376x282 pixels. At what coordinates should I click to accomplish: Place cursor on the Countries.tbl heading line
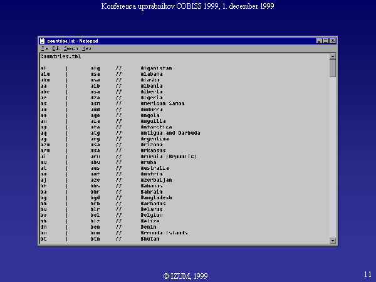(x=60, y=56)
